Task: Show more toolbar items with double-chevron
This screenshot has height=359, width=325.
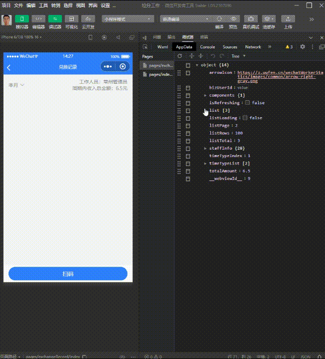Action: [312, 19]
